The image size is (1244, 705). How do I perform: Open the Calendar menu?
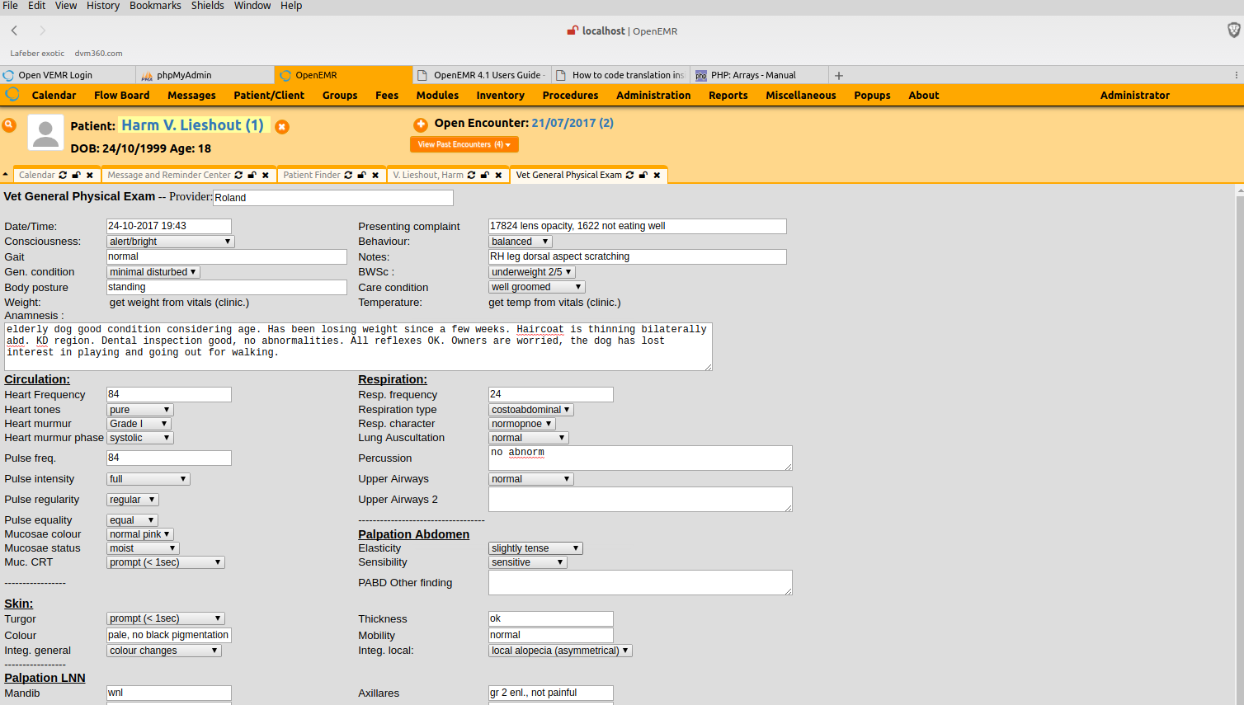[54, 95]
